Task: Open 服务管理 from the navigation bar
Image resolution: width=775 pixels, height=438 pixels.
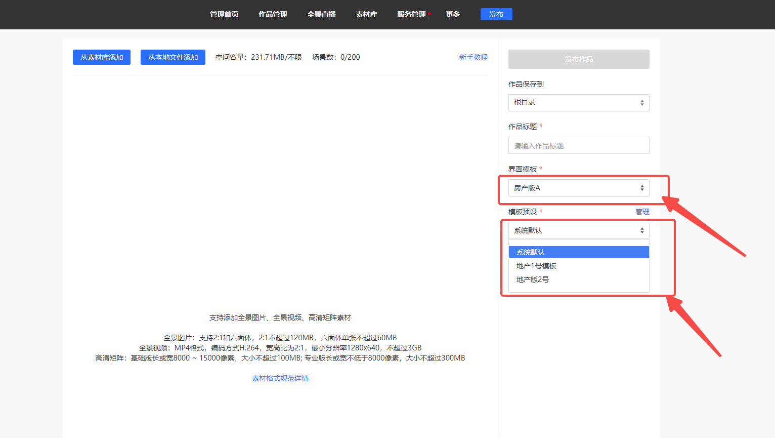Action: (411, 14)
